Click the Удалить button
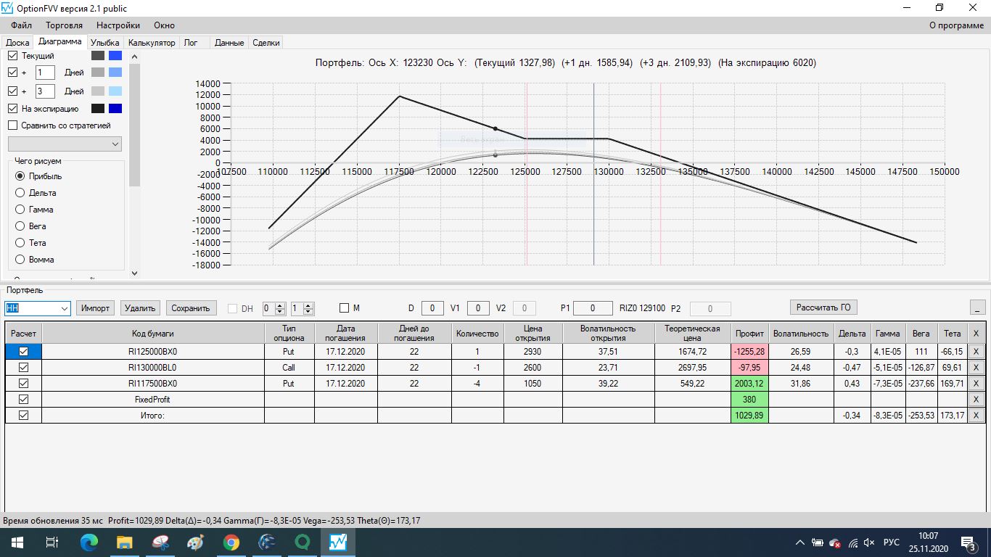 140,308
